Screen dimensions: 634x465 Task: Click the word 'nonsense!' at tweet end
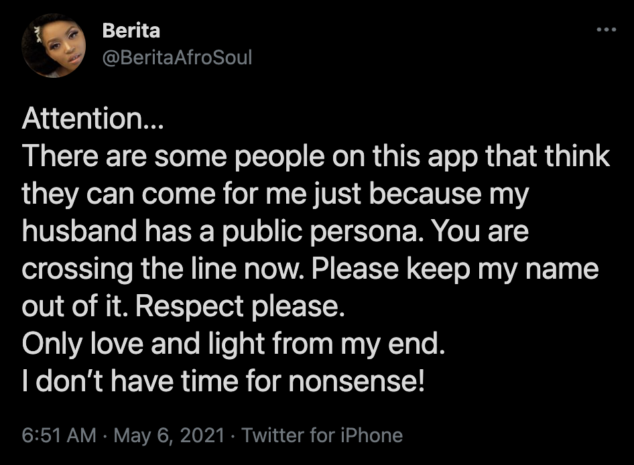pos(357,381)
